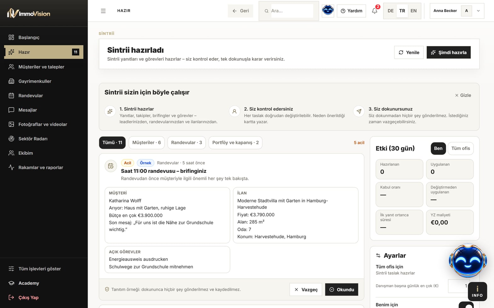Open the hamburger menu icon

click(103, 11)
